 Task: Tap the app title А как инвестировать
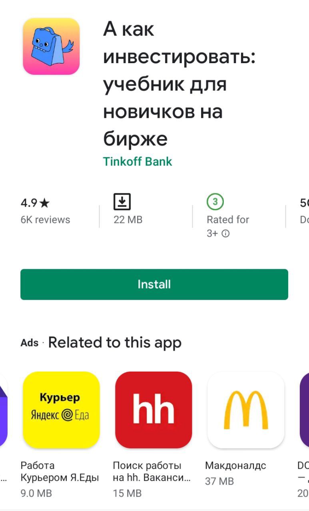[x=179, y=84]
